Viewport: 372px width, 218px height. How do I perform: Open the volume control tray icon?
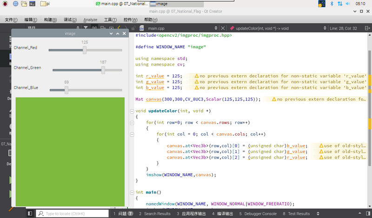[x=348, y=4]
